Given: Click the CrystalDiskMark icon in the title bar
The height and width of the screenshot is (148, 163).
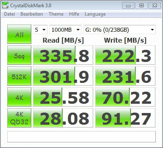Looking at the screenshot, I should 5,5.
